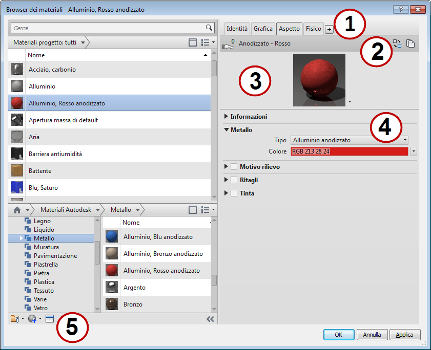Click the red RGB 213 28 24 swatch
The width and height of the screenshot is (431, 350).
(x=350, y=151)
